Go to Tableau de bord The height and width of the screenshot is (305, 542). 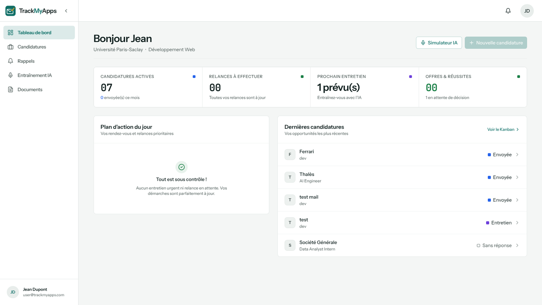[x=39, y=33]
